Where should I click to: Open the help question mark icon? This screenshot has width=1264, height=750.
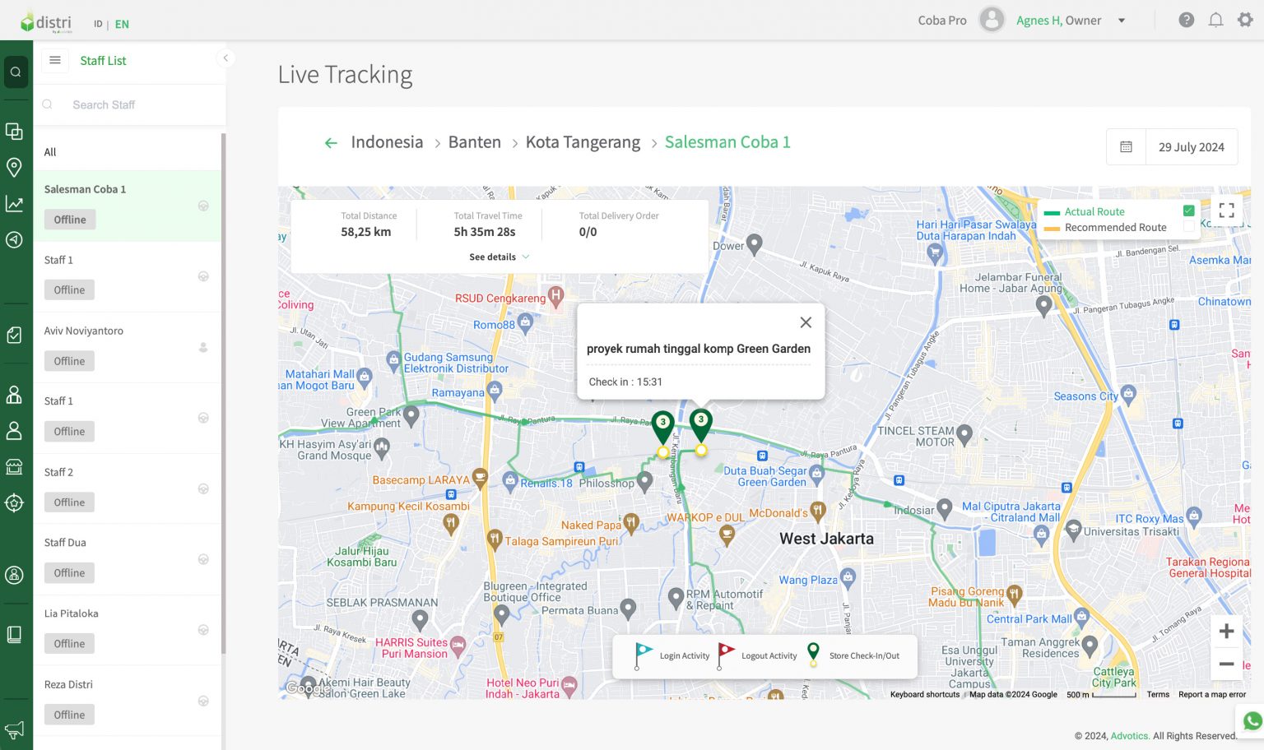[x=1186, y=21]
